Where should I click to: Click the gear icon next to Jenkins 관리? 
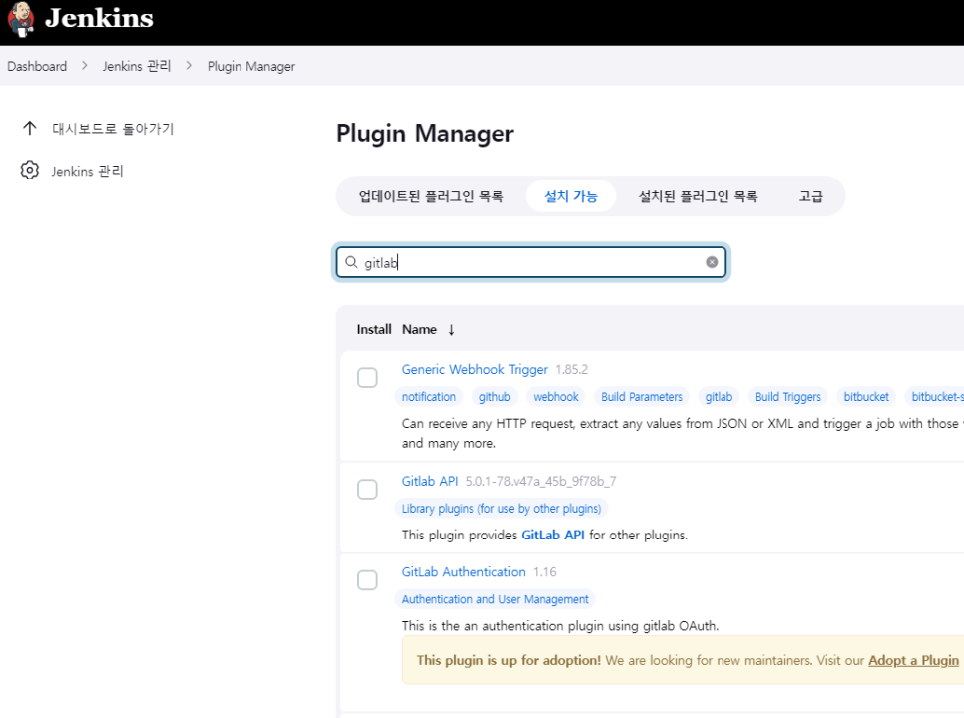pyautogui.click(x=30, y=171)
